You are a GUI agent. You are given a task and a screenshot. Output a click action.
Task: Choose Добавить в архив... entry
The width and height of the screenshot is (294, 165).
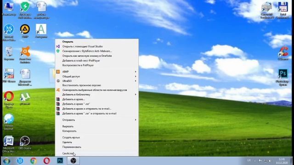[x=97, y=99]
